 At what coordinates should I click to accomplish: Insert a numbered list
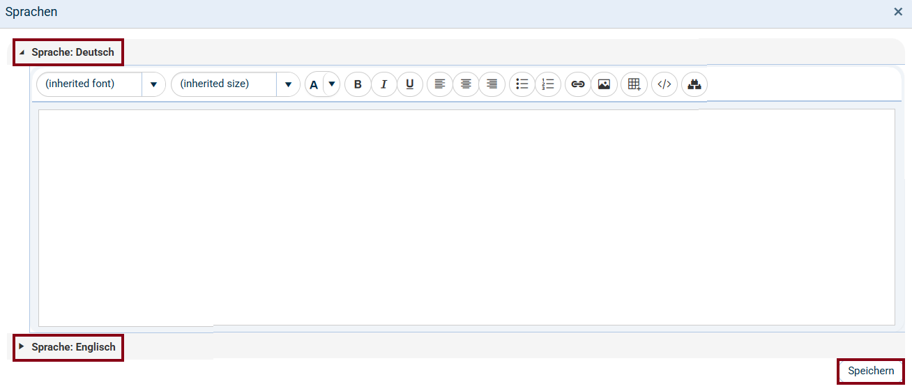tap(548, 84)
